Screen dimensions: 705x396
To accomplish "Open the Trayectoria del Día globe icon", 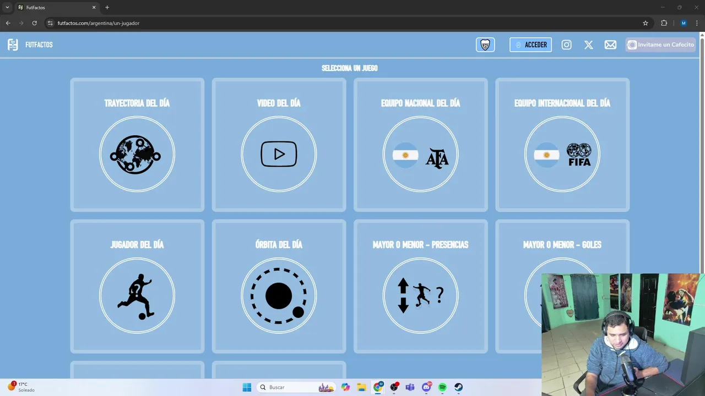I will tap(137, 155).
